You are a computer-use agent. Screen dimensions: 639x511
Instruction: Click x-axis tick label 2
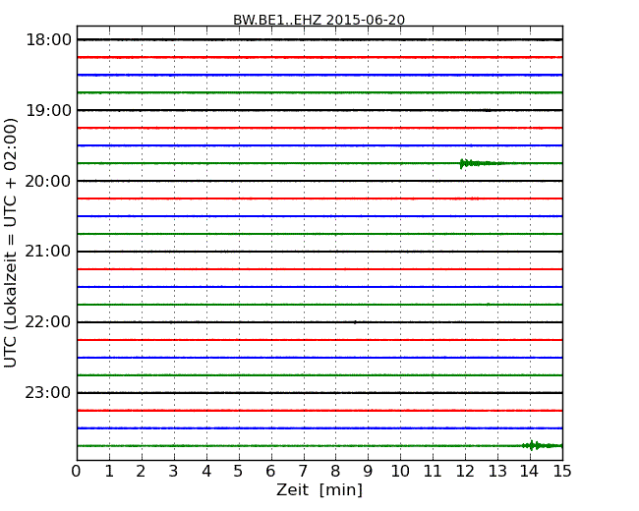tap(141, 471)
